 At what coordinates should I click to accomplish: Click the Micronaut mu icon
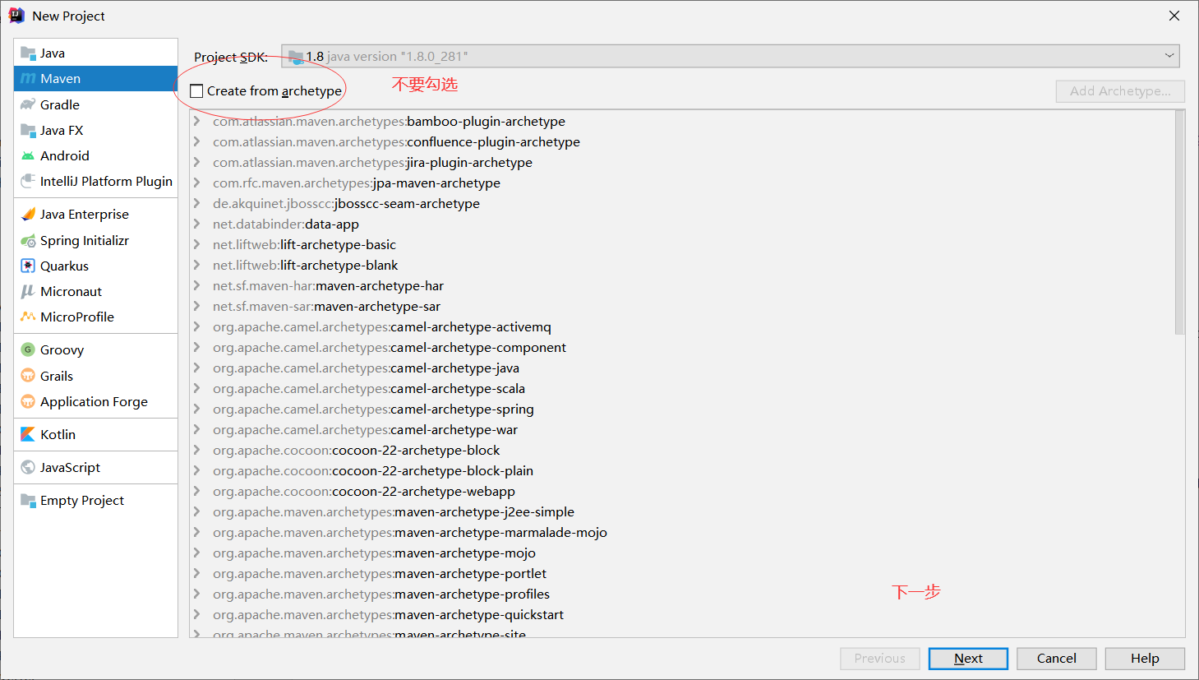pos(28,291)
